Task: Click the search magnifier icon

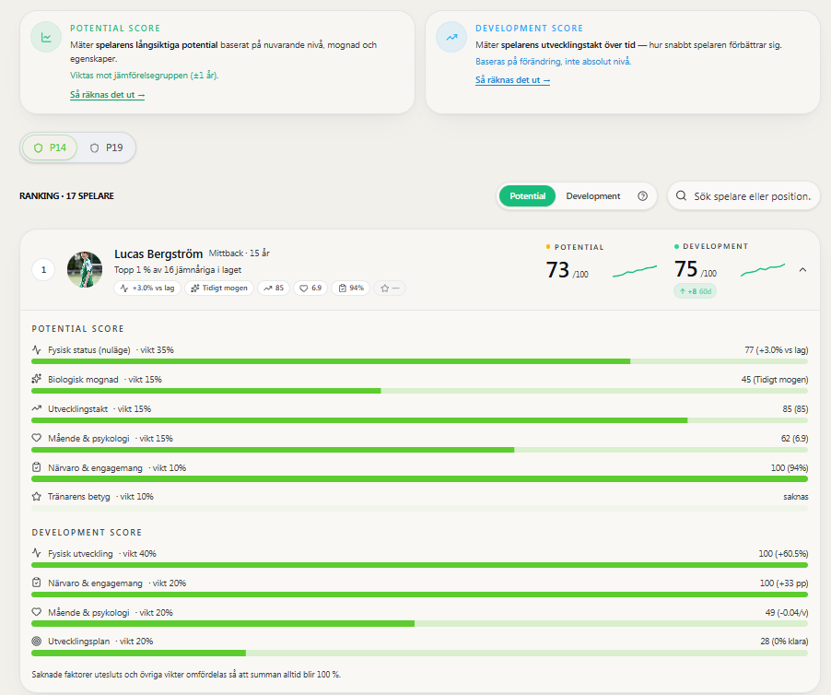Action: [681, 196]
